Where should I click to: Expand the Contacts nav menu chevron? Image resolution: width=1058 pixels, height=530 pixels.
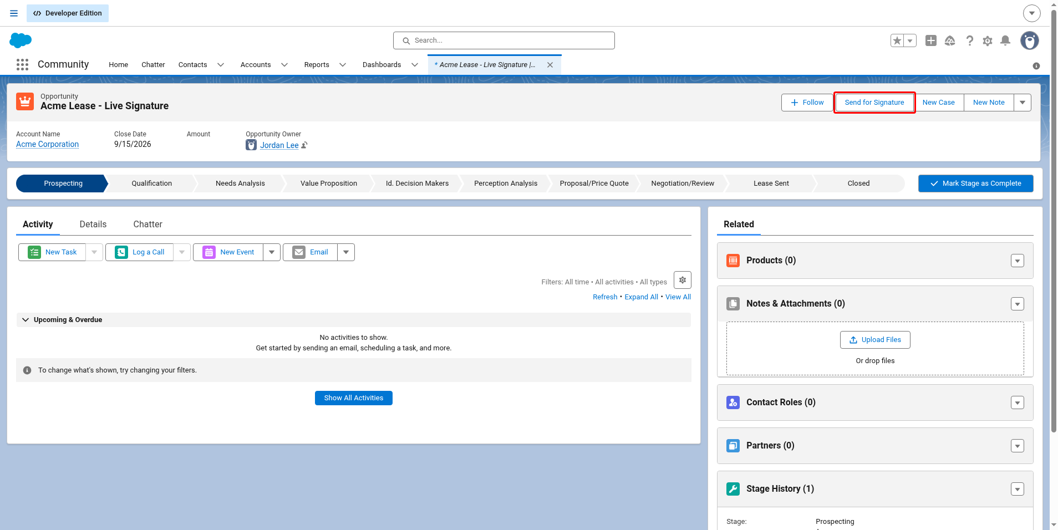coord(221,65)
